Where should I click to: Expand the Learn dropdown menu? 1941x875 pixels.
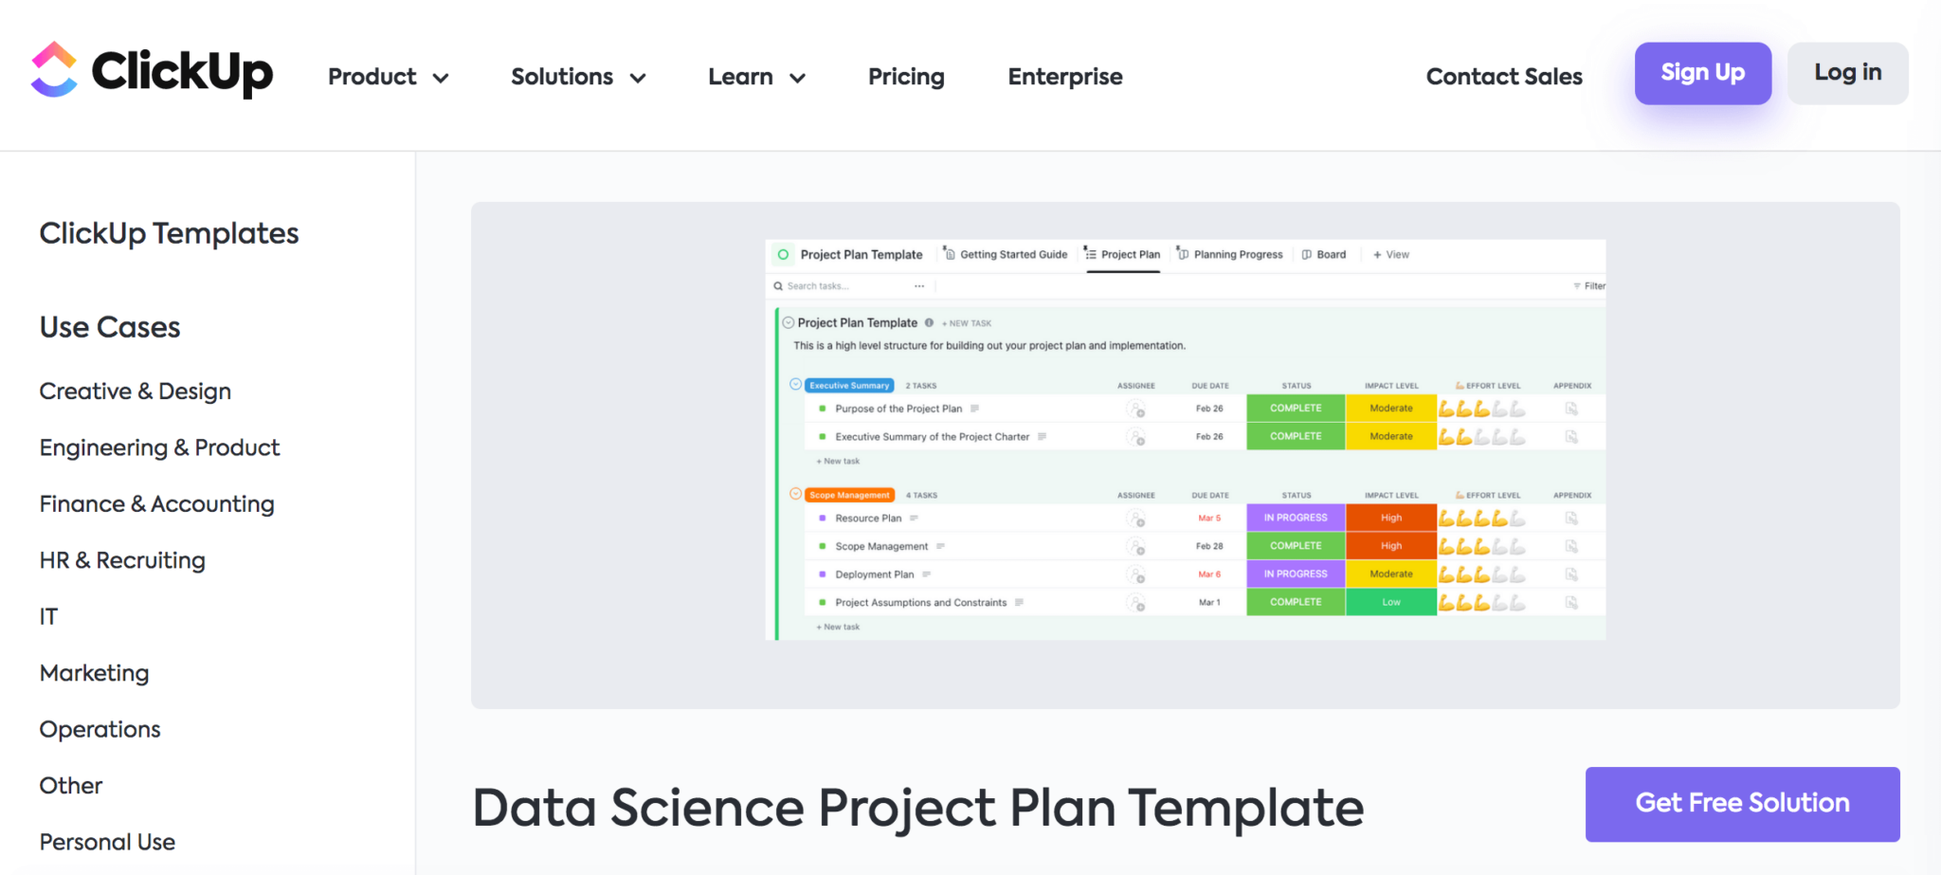[x=756, y=77]
